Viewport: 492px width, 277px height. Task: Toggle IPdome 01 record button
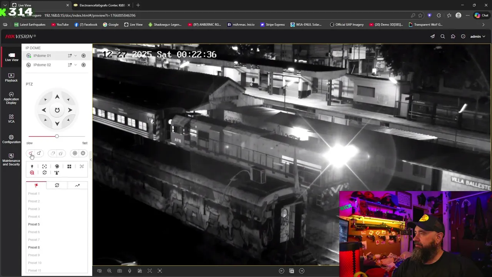83,56
